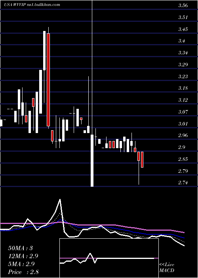Click the 3.23 price axis label
The image size is (198, 278).
[x=183, y=76]
